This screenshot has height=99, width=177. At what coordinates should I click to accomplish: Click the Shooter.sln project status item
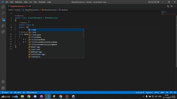[32, 92]
